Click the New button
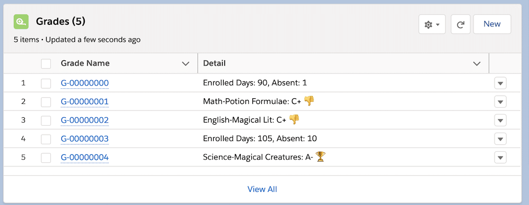 click(x=492, y=24)
